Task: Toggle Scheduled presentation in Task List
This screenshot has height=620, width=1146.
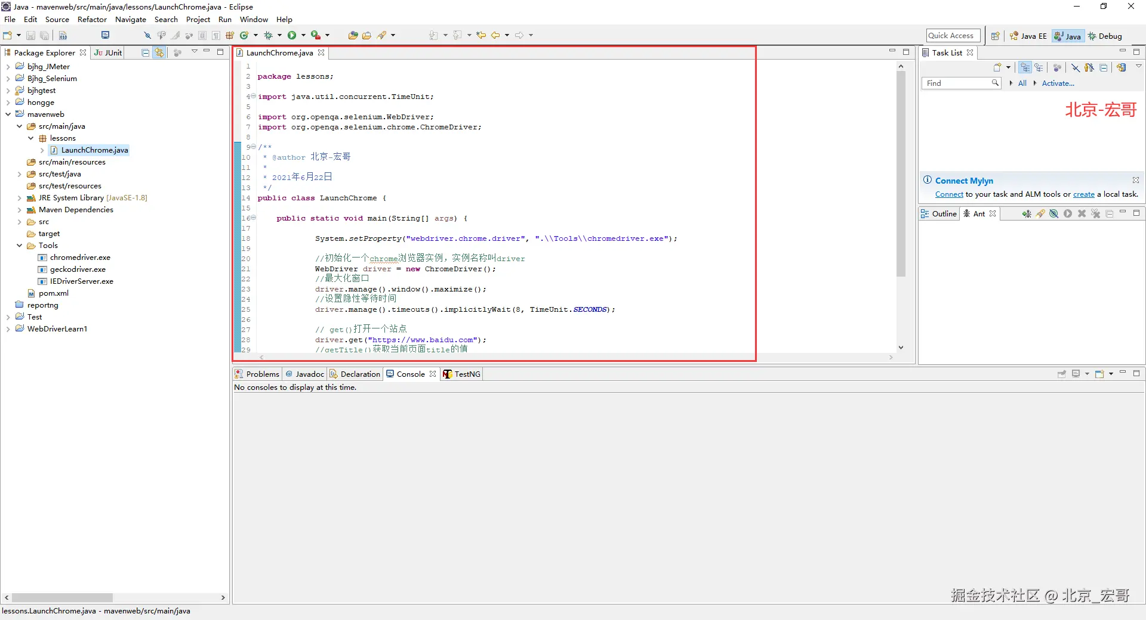Action: point(1039,67)
